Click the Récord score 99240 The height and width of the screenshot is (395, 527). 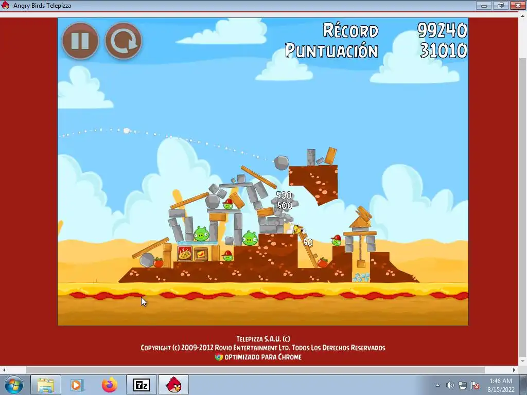(x=442, y=30)
